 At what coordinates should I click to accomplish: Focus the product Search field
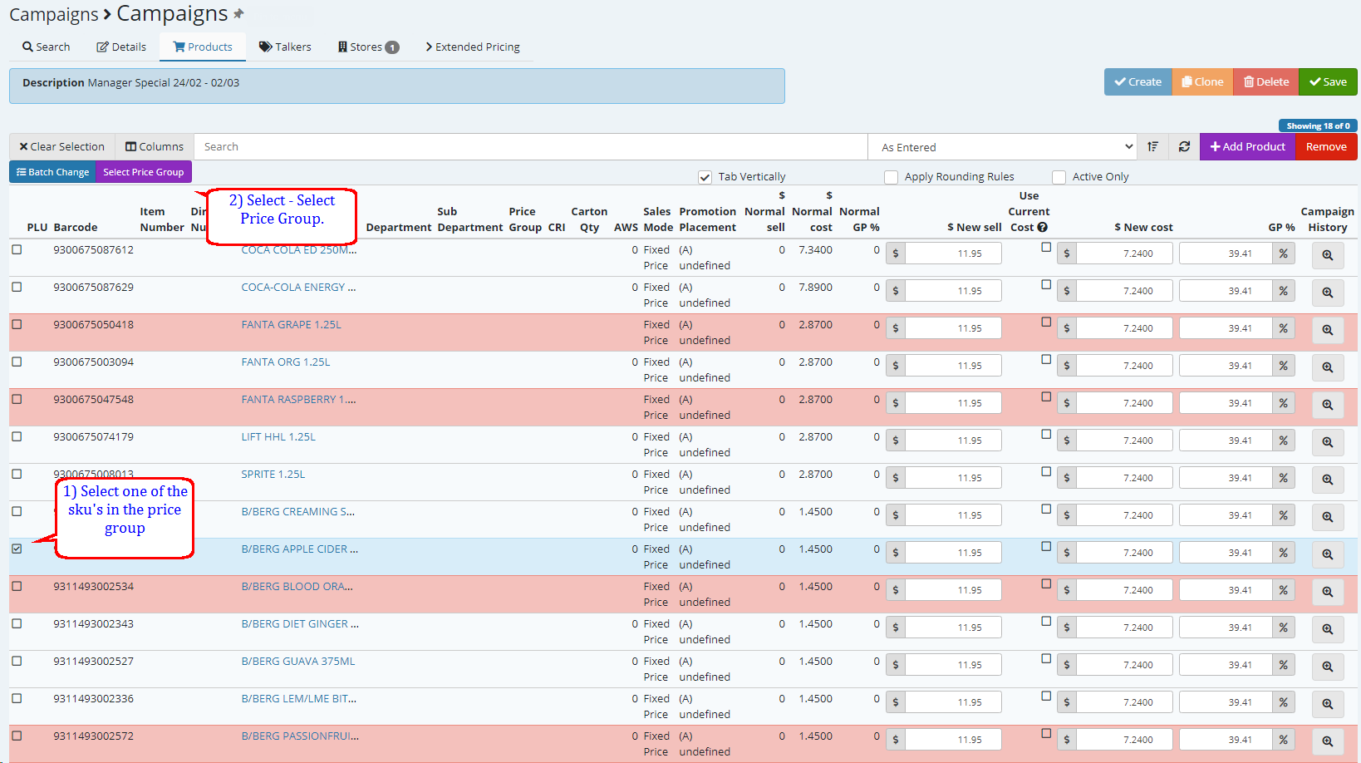531,146
